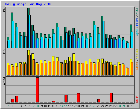Select day label 18 on the x-axis

[x=78, y=106]
